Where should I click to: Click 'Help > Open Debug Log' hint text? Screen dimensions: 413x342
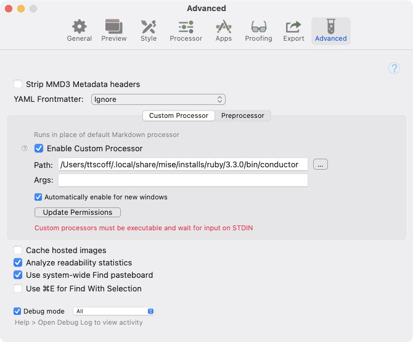point(79,322)
